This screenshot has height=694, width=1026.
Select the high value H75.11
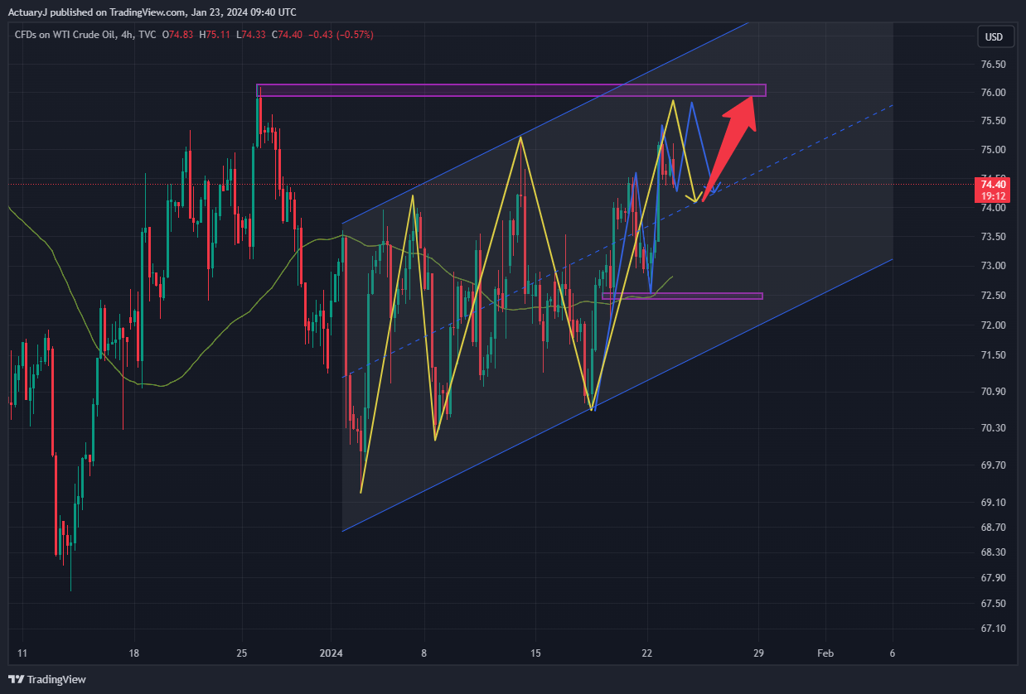(214, 35)
